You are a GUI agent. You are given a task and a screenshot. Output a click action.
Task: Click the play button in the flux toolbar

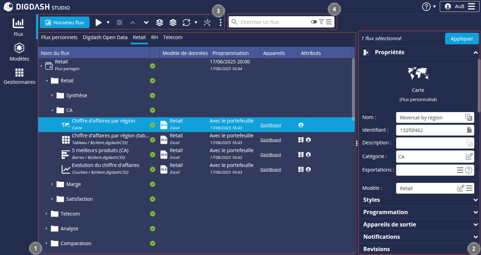[x=99, y=23]
